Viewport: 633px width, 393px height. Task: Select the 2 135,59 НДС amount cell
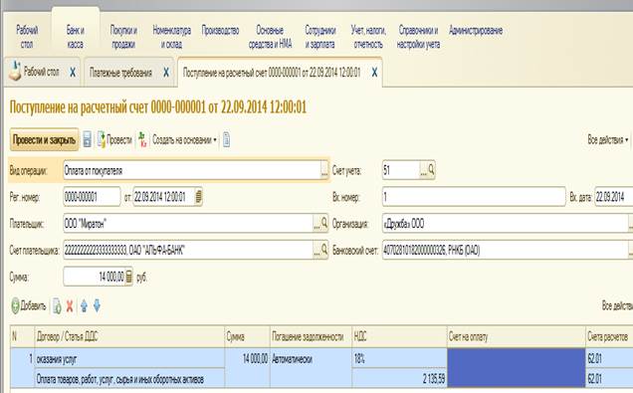click(399, 378)
